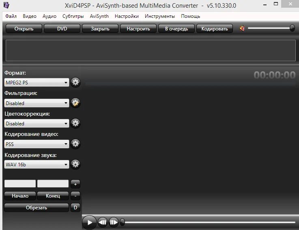The image size is (299, 230).
Task: Click the trim end time input field
Action: click(x=53, y=183)
